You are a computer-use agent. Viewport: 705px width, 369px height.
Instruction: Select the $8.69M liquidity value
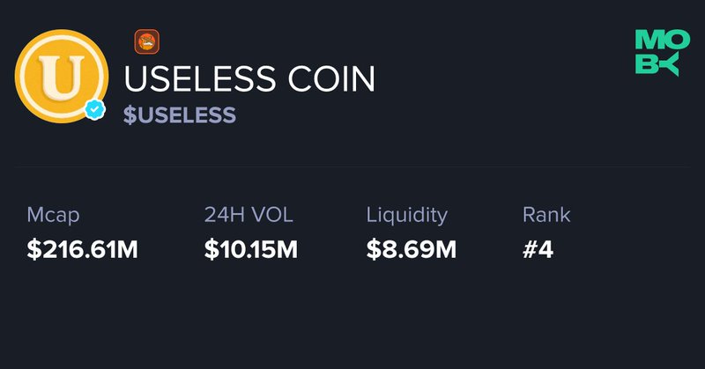pyautogui.click(x=412, y=249)
